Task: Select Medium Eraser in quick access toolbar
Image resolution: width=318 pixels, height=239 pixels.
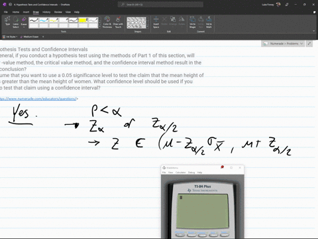Action: pos(30,37)
